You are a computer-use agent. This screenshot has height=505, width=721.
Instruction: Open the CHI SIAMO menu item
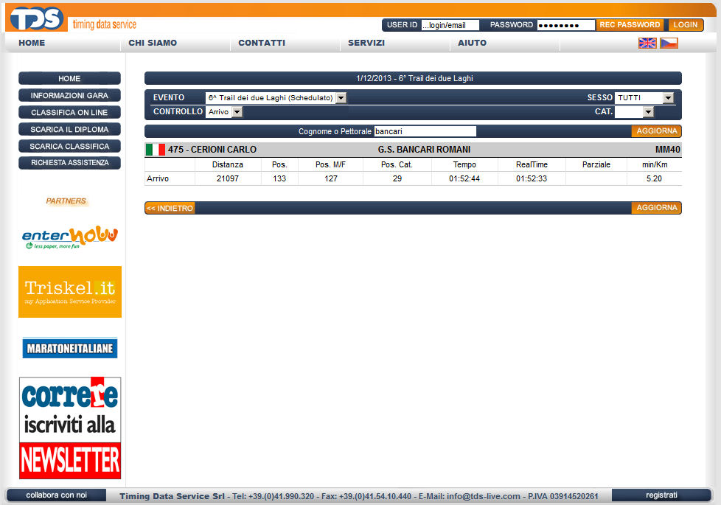point(153,43)
